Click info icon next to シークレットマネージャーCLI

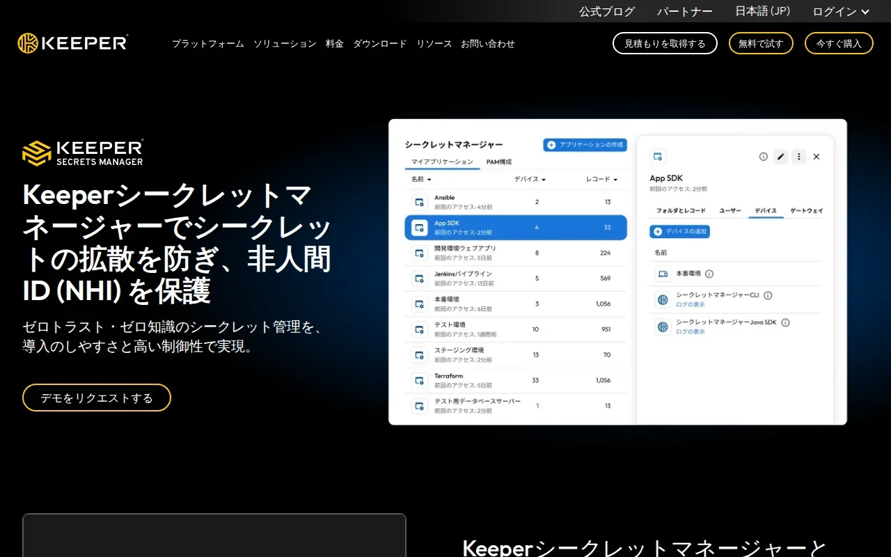tap(768, 295)
